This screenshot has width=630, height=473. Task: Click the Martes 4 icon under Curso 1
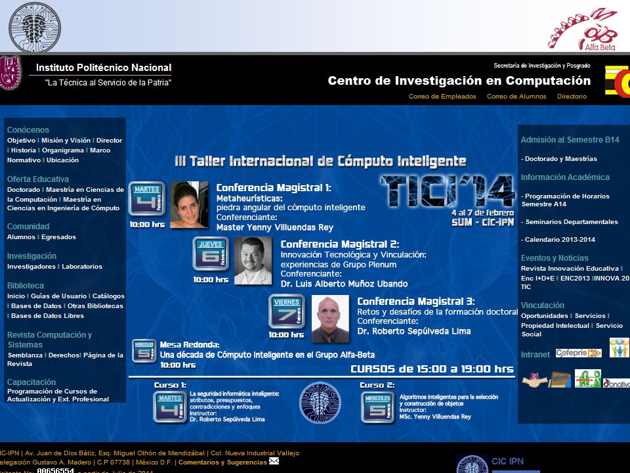(x=170, y=407)
